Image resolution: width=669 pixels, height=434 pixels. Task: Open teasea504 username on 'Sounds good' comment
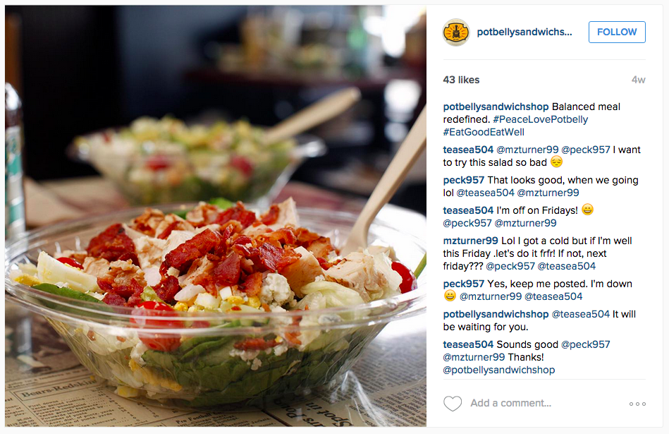468,344
